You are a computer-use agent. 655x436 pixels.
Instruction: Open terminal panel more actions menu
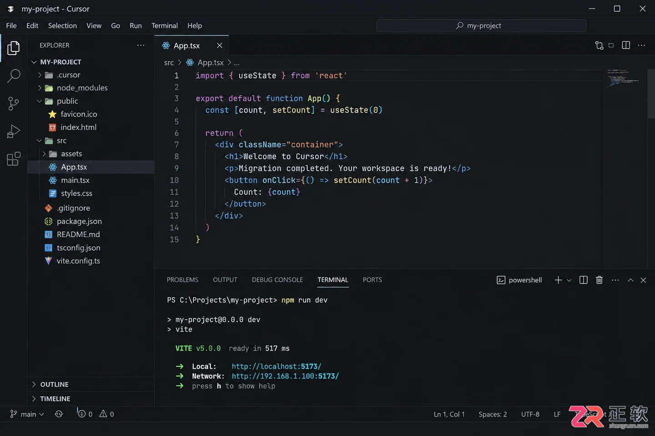(x=615, y=280)
